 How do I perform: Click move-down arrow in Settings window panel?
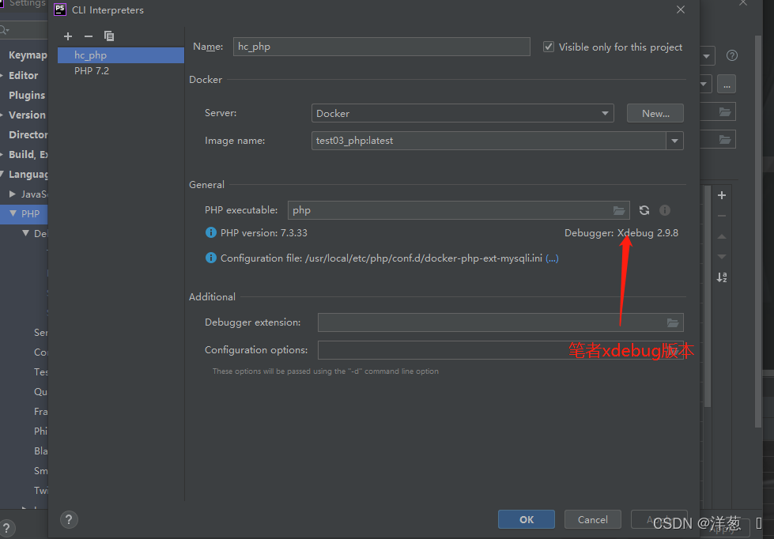(x=722, y=257)
